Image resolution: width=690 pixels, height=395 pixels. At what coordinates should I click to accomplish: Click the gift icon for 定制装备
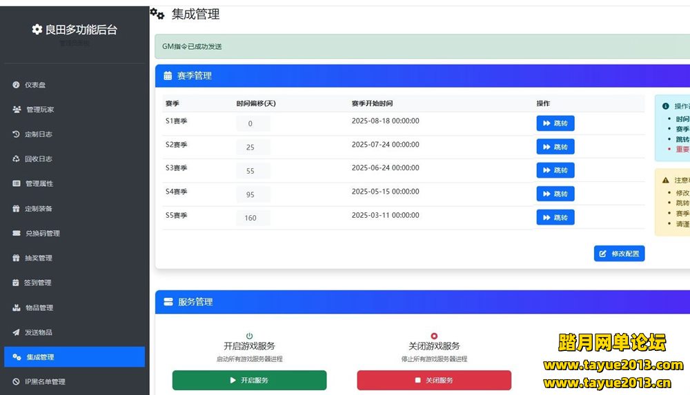(x=16, y=209)
